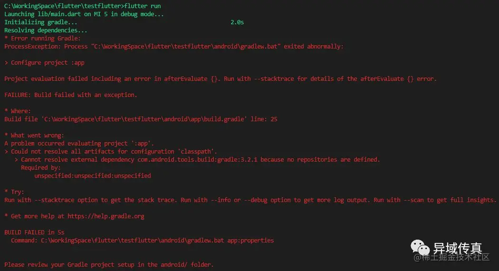Click the 'What went wrong:' heading
499x271 pixels.
tap(34, 135)
